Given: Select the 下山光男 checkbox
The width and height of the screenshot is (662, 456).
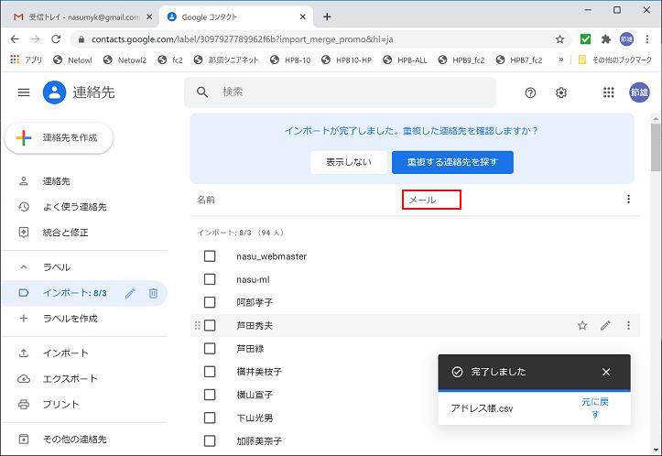Looking at the screenshot, I should coord(210,418).
